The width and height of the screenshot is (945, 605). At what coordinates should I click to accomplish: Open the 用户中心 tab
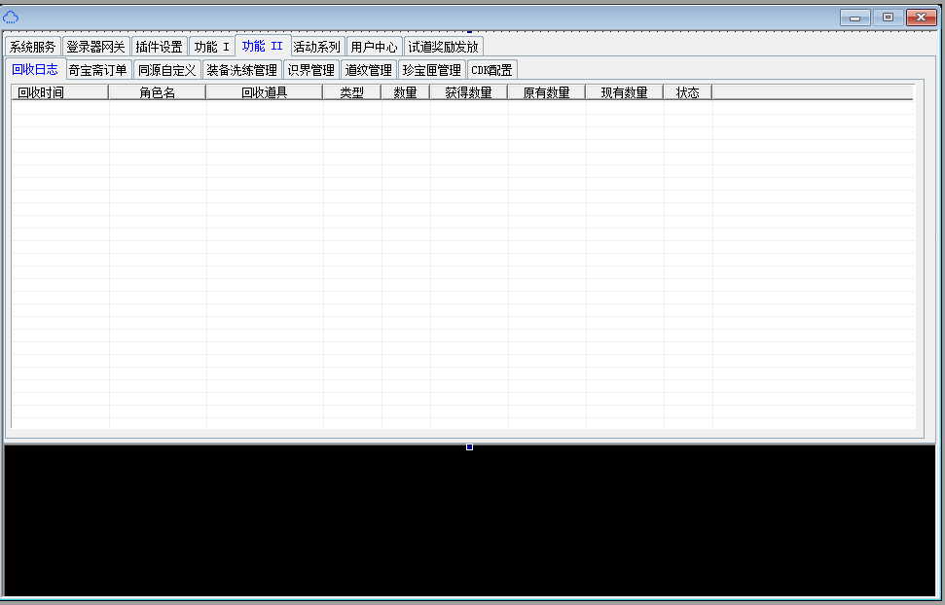(x=374, y=47)
